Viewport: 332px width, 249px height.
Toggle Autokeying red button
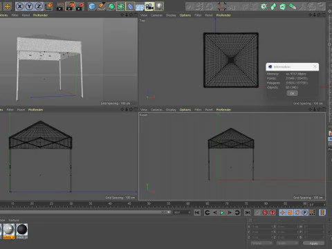273,212
